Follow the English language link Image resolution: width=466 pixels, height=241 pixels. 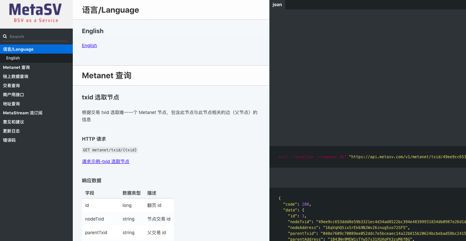89,45
